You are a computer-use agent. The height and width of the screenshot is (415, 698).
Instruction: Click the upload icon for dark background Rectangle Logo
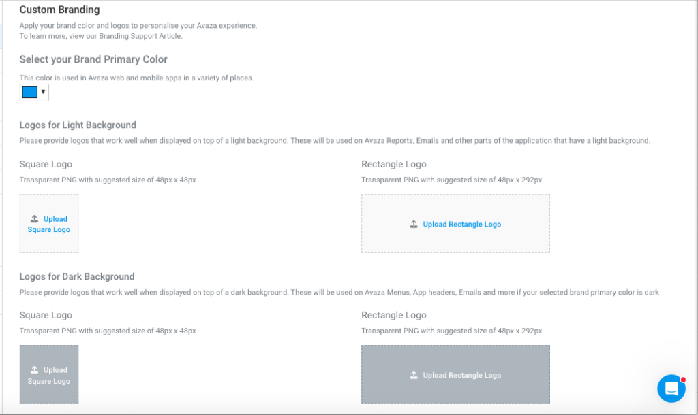coord(414,374)
